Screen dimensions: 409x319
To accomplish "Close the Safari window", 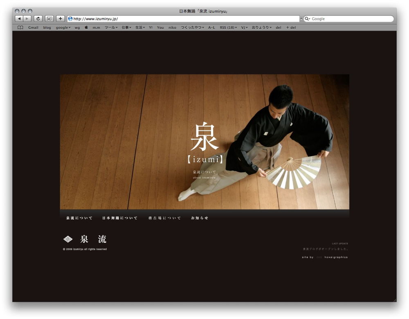I will [17, 11].
